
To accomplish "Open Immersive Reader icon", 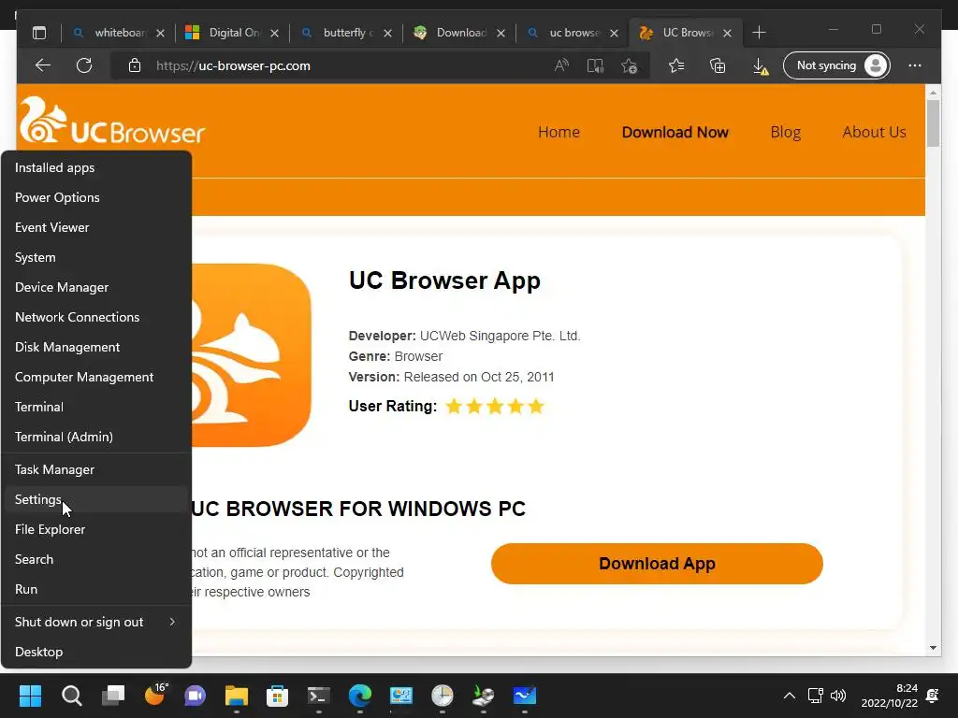I will pyautogui.click(x=595, y=65).
